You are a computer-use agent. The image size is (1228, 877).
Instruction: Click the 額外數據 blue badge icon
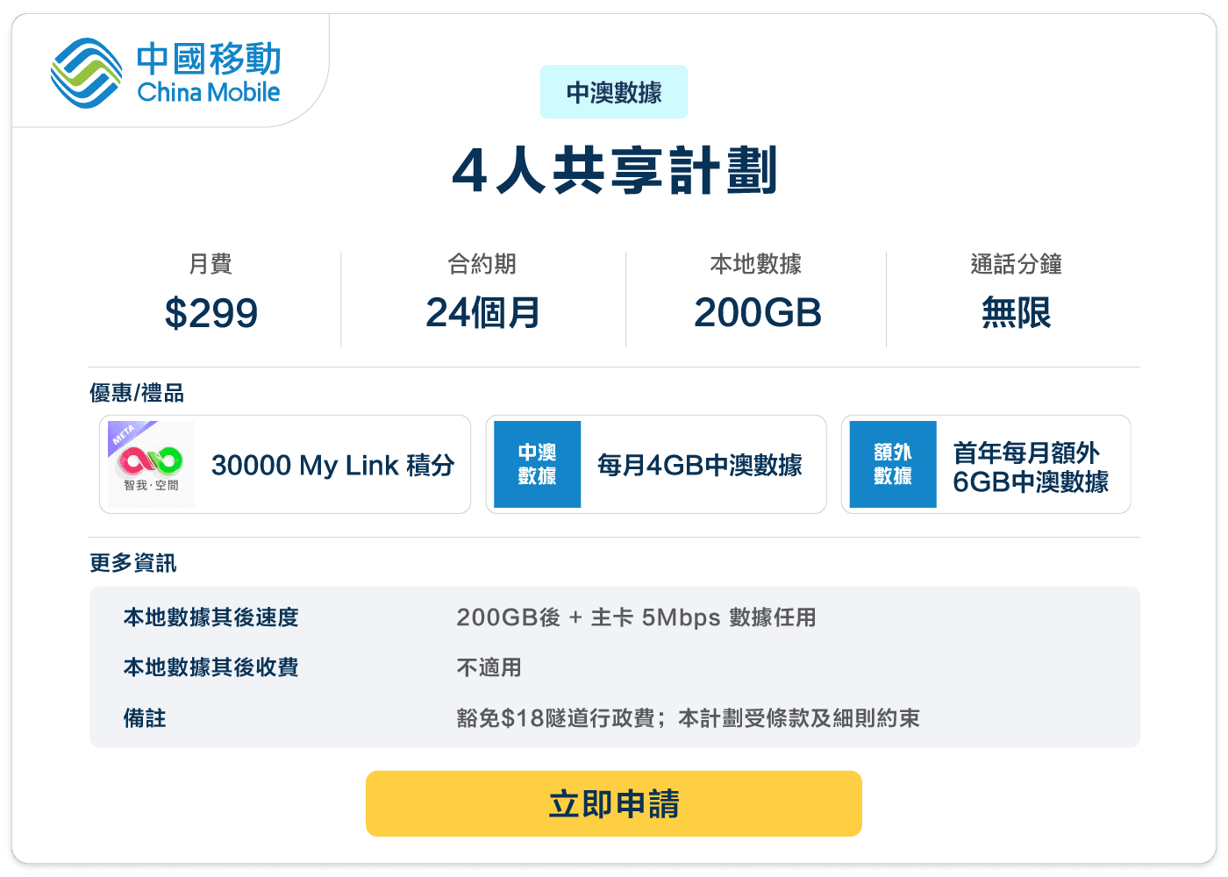892,465
